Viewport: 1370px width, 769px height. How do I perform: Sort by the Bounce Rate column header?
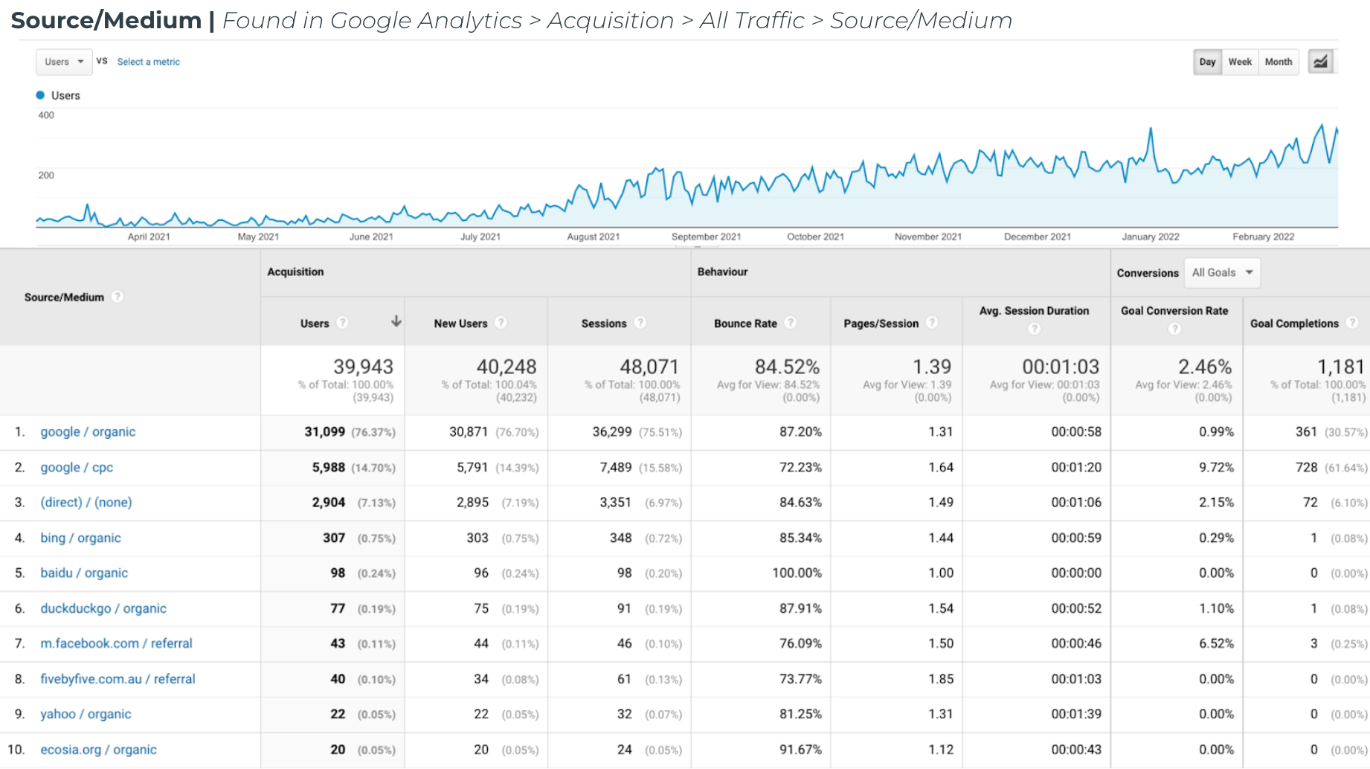(745, 324)
